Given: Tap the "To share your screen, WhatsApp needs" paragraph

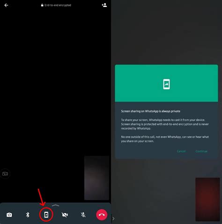Looking at the screenshot, I should [x=165, y=124].
